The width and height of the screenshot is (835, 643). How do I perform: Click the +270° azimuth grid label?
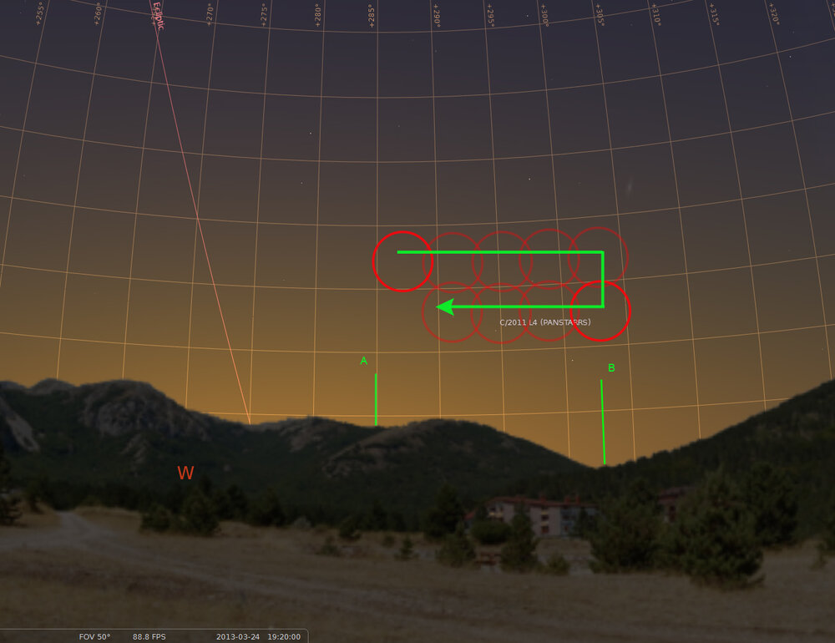coord(210,13)
